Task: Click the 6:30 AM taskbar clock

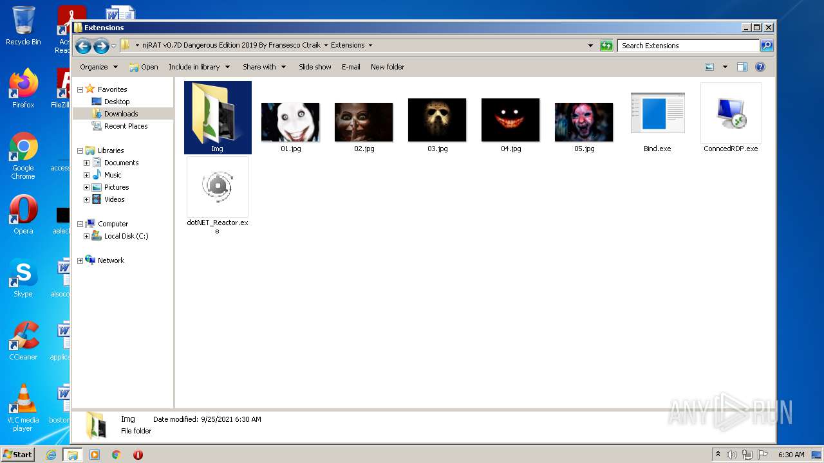Action: point(791,454)
